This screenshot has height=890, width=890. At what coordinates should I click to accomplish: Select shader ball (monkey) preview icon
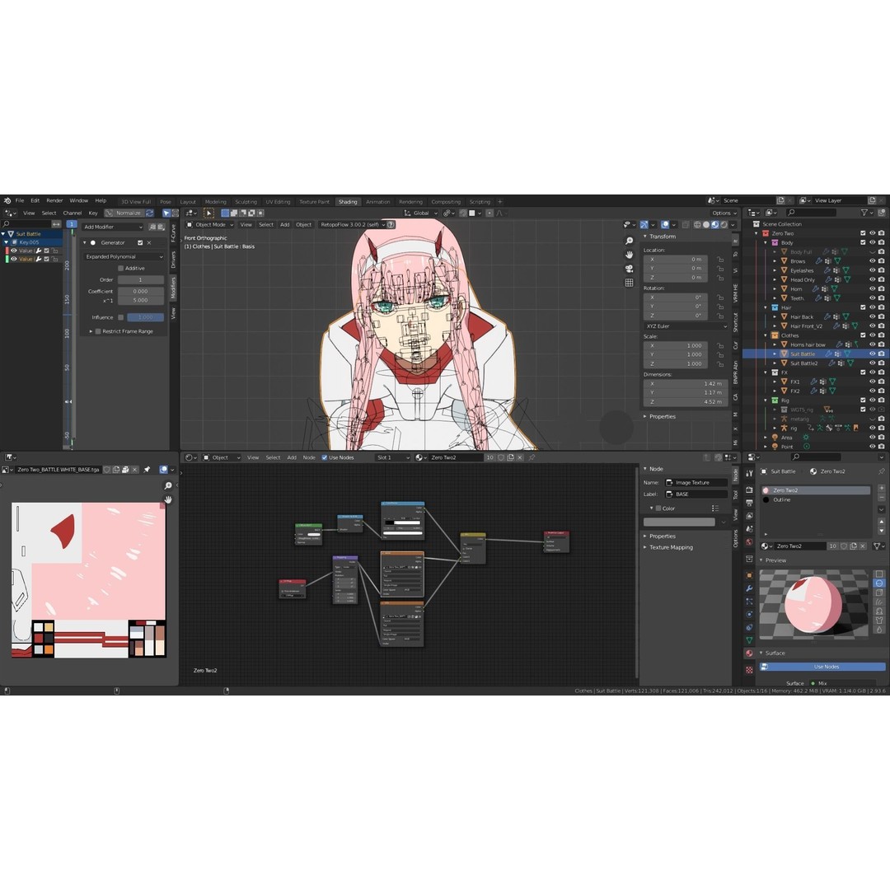tap(879, 611)
